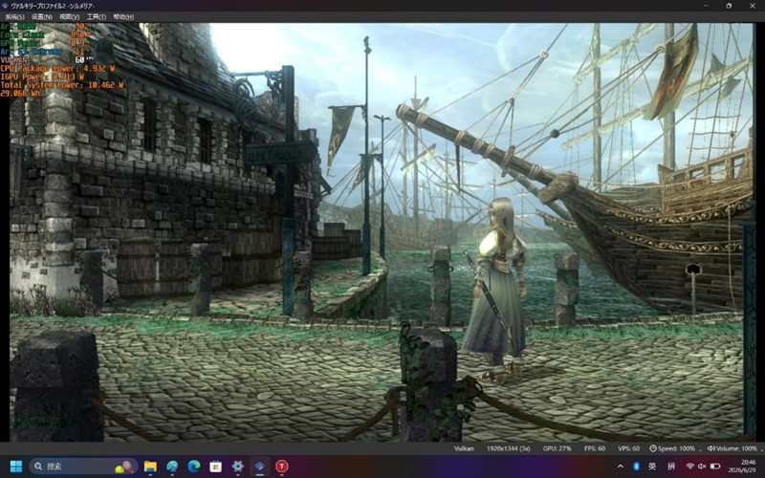Image resolution: width=765 pixels, height=478 pixels.
Task: Click the PCSX2 icon in the title bar
Action: [x=5, y=6]
